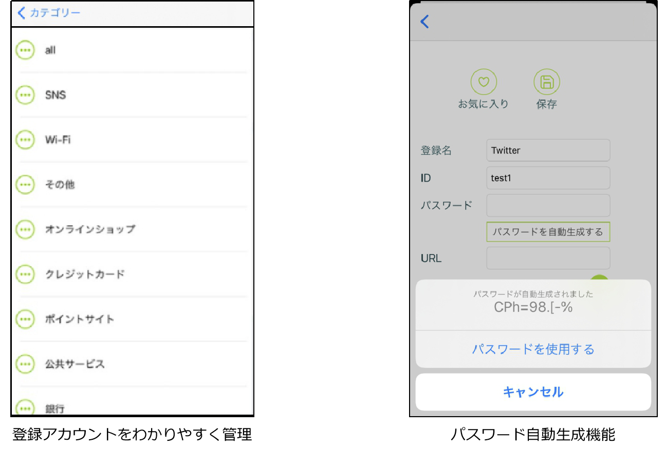Viewport: 666px width, 449px height.
Task: Select the ポイントサイト category text
Action: pyautogui.click(x=80, y=319)
